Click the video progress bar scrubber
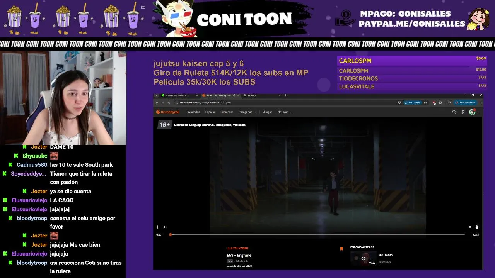Image resolution: width=495 pixels, height=278 pixels. 170,234
